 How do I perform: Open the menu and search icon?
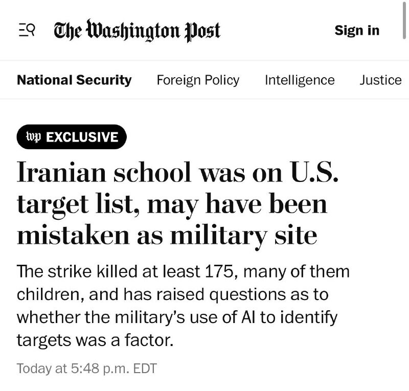[x=27, y=31]
